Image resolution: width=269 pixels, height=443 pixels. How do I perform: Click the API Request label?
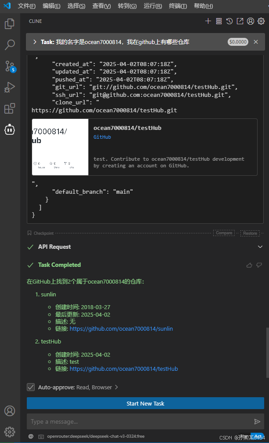click(55, 247)
